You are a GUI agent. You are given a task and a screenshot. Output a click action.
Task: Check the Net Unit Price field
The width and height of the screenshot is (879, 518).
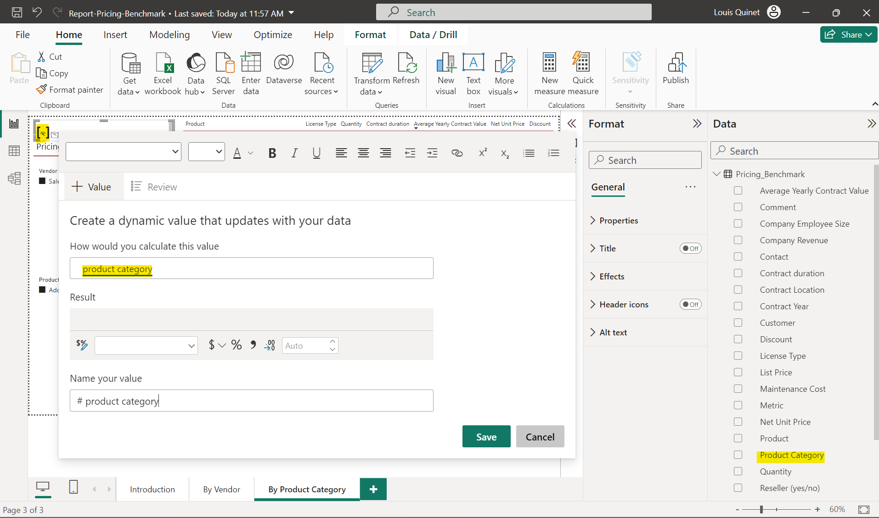click(738, 422)
